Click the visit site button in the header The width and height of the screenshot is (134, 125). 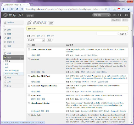click(30, 15)
